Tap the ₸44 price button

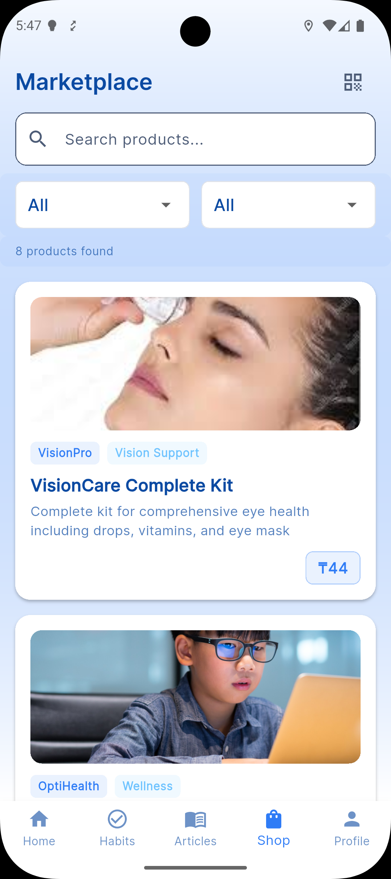tap(333, 568)
